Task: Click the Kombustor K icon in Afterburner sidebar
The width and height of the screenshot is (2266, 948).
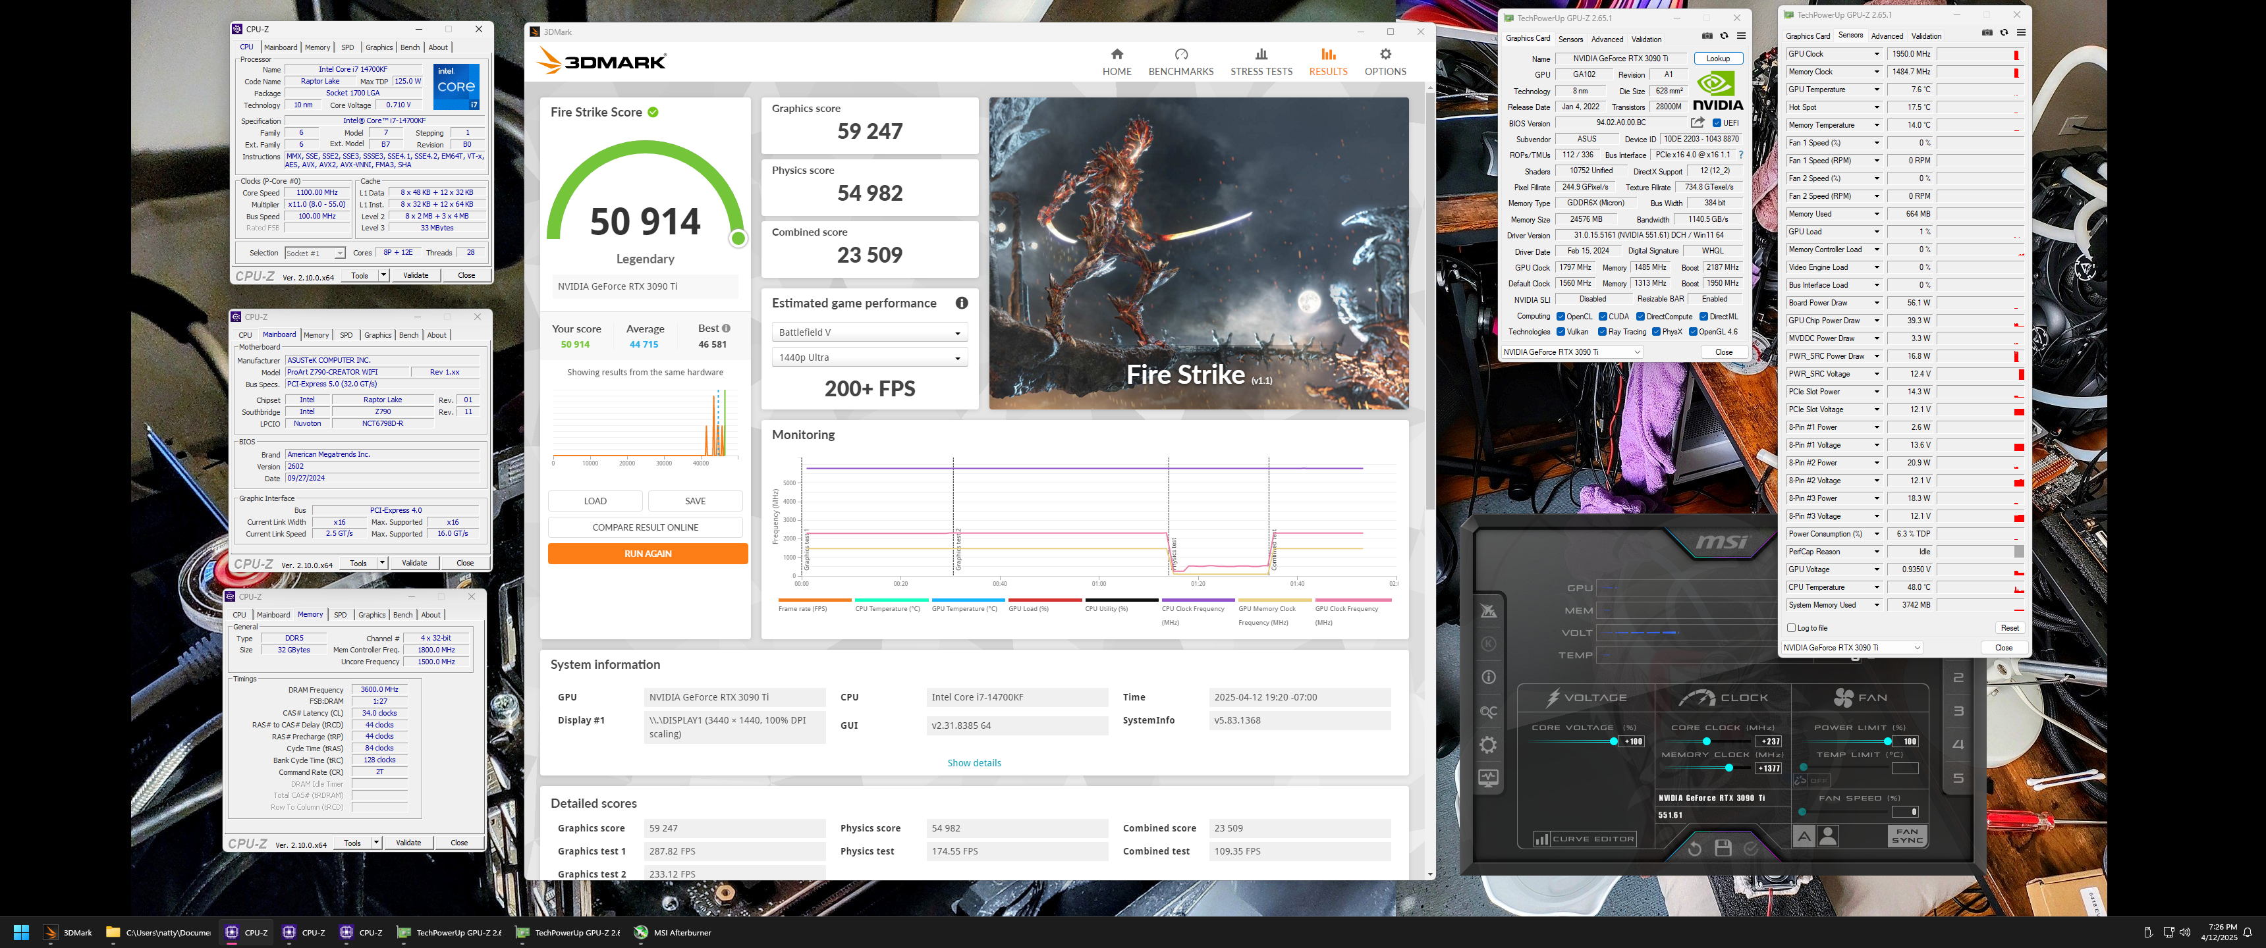Action: click(x=1489, y=644)
